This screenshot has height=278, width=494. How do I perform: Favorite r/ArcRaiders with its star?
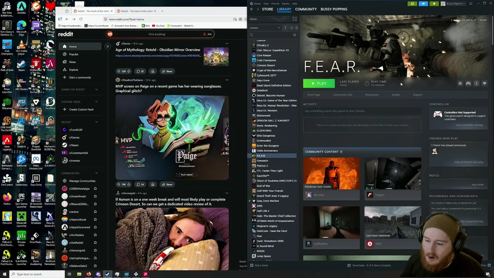(x=95, y=235)
